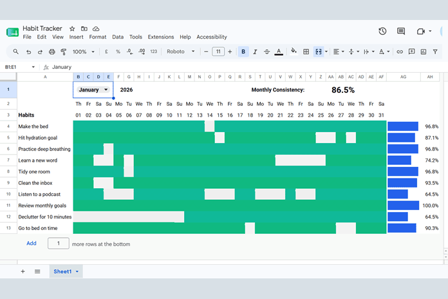Format as currency with pound icon

(x=106, y=52)
